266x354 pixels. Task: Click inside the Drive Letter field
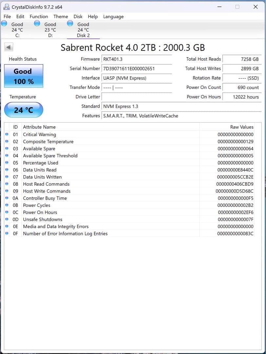point(137,97)
